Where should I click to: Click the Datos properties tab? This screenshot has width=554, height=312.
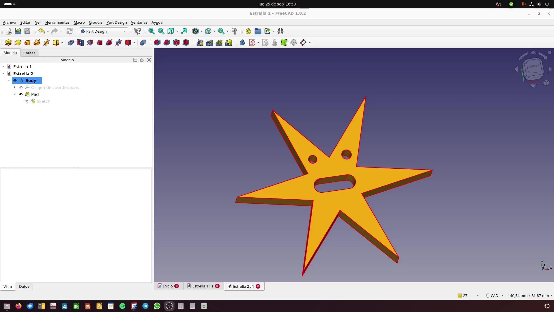[24, 287]
